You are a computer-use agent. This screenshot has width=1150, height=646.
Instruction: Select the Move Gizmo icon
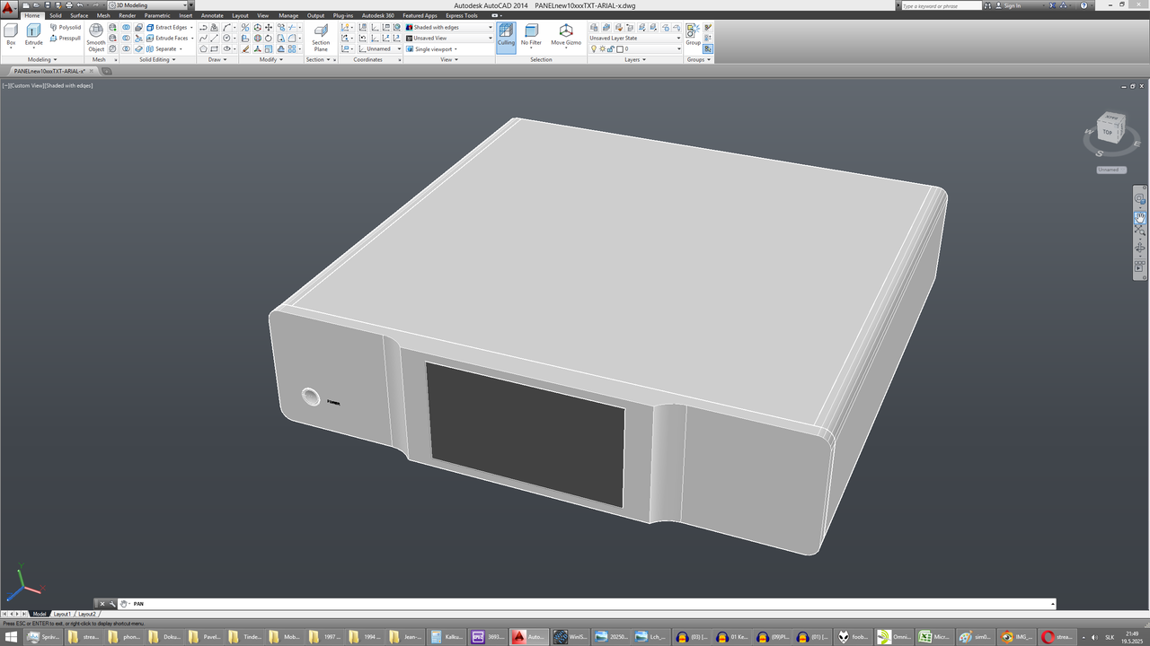566,35
